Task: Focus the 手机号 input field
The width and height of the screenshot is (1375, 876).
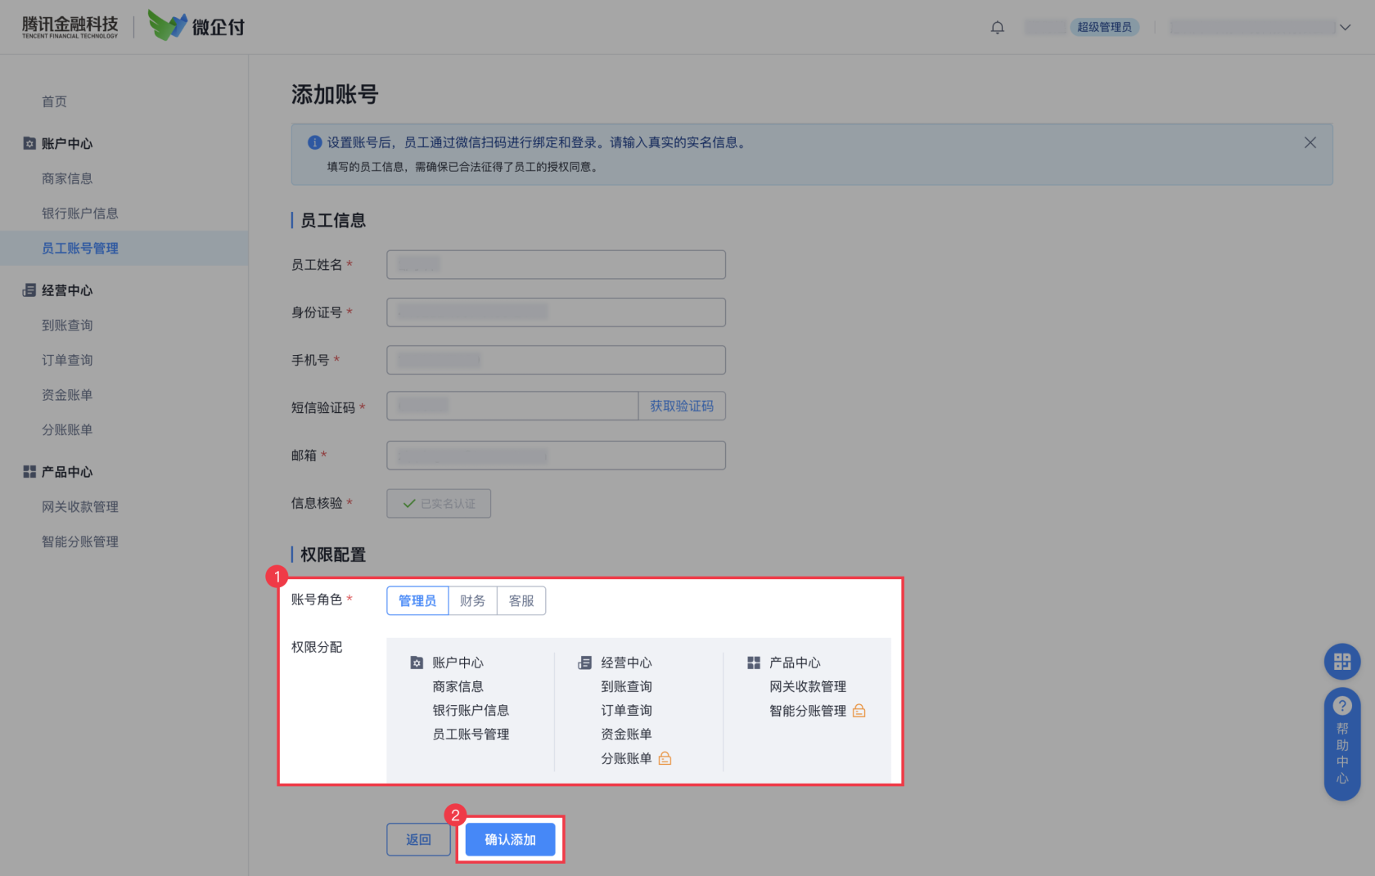Action: point(556,360)
